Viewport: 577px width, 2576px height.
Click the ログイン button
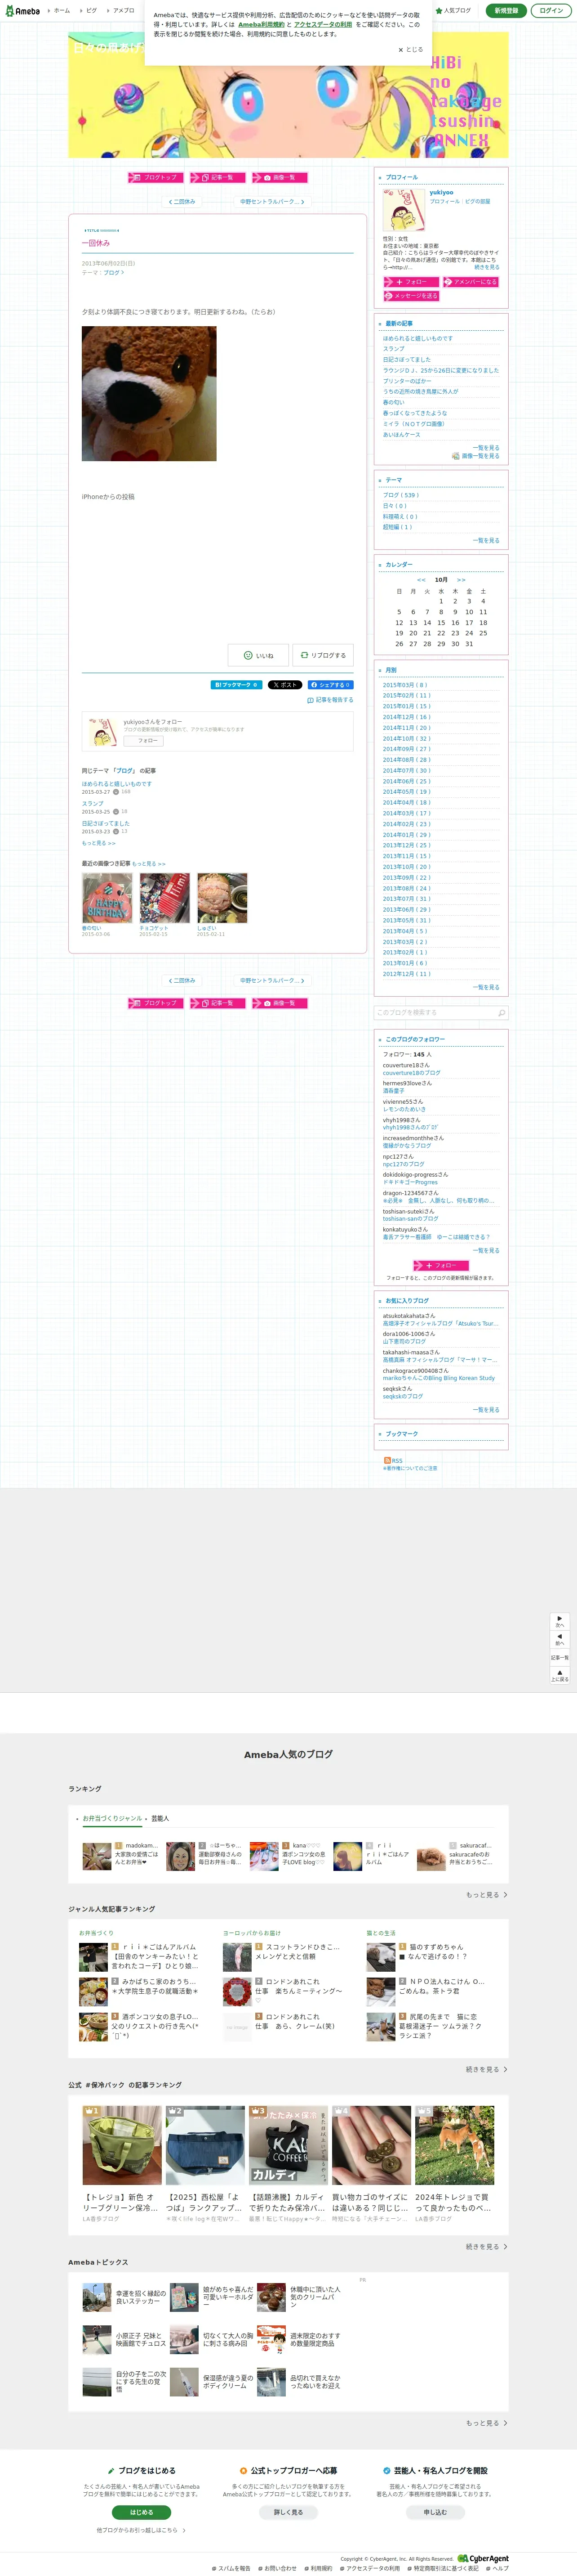(x=551, y=11)
